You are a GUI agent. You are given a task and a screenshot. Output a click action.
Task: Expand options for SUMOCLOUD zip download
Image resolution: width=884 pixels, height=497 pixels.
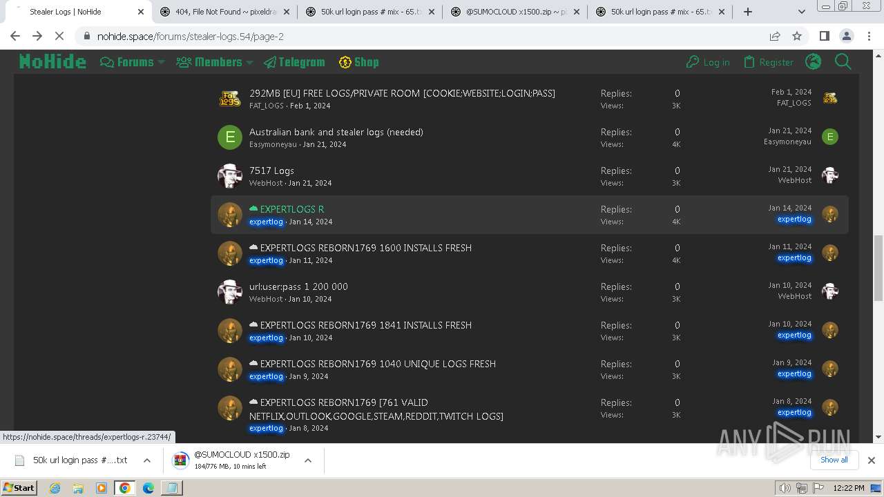point(308,460)
